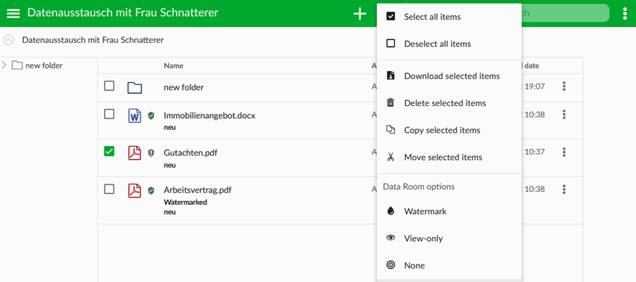
Task: Click the neu label under Immobilienangebot.docx
Action: pyautogui.click(x=170, y=128)
